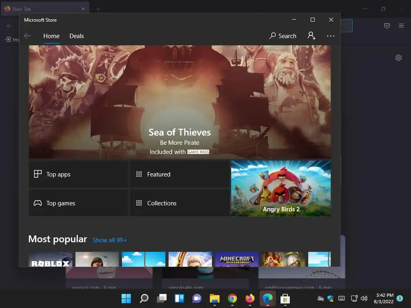Click the Windows Start button on taskbar

coord(126,298)
